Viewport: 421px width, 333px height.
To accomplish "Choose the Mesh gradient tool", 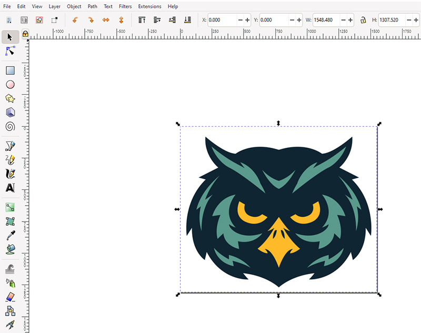I will (10, 221).
